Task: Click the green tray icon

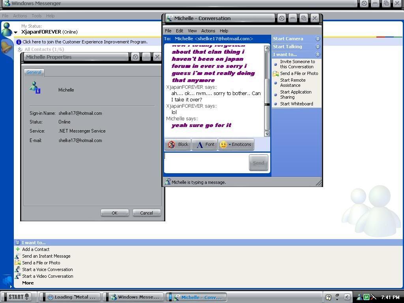Action: [x=366, y=297]
